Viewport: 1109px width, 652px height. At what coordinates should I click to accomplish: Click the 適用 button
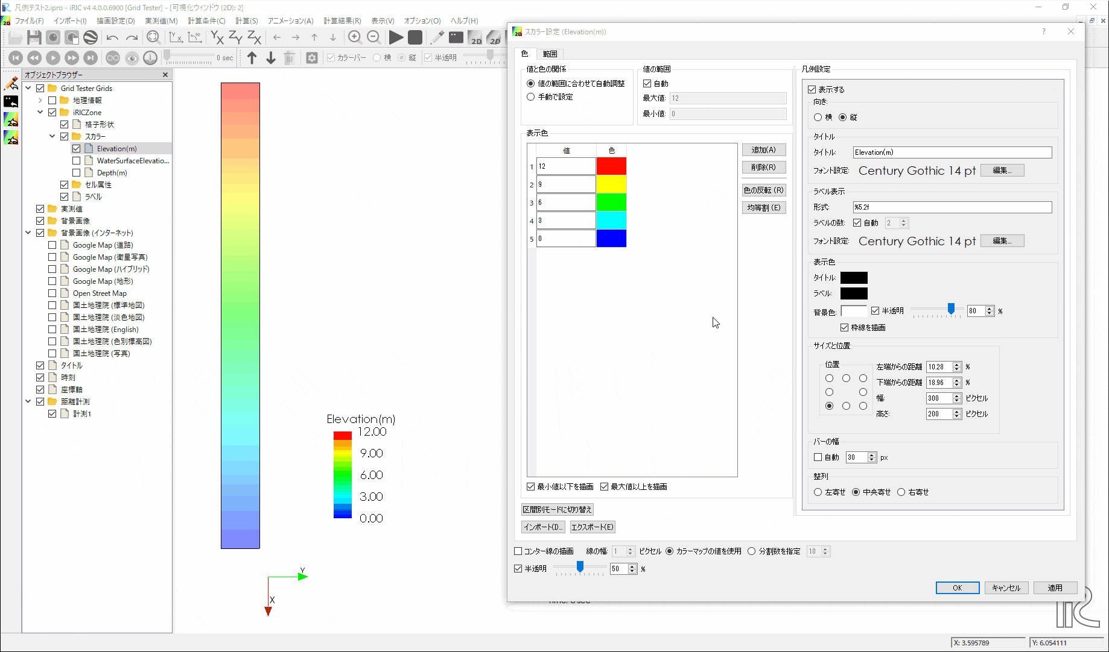pos(1055,588)
